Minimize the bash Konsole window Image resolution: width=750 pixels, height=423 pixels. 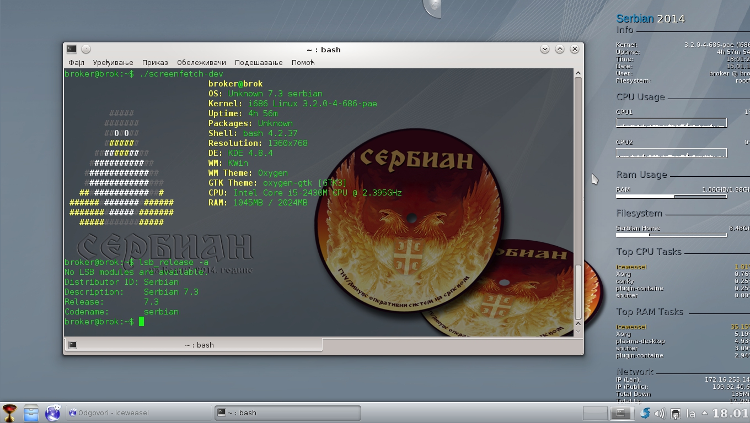(545, 49)
